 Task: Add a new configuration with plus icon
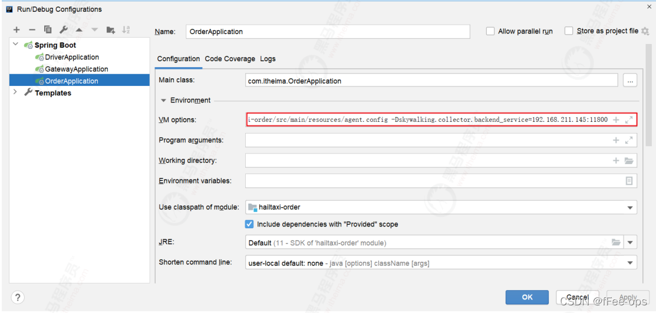17,29
